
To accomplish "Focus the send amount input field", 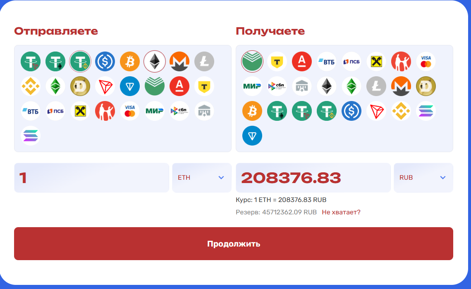I will click(92, 178).
